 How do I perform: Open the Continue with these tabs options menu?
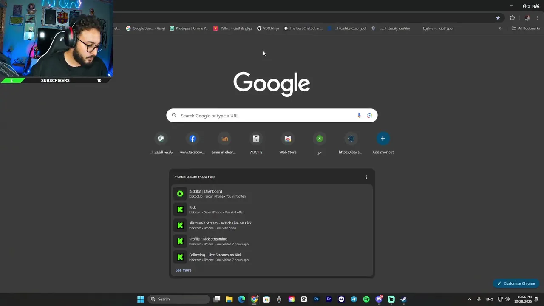point(366,177)
